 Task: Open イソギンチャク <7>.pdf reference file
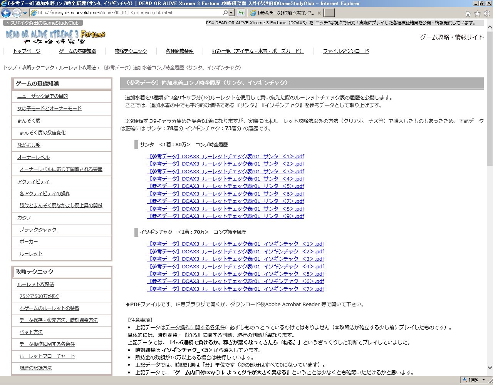pos(236,289)
